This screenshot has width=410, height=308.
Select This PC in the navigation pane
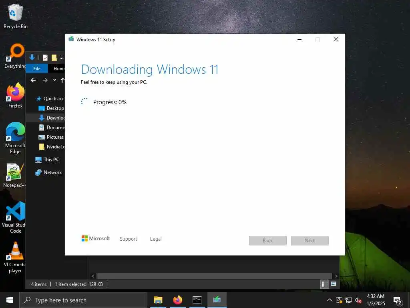(47, 160)
